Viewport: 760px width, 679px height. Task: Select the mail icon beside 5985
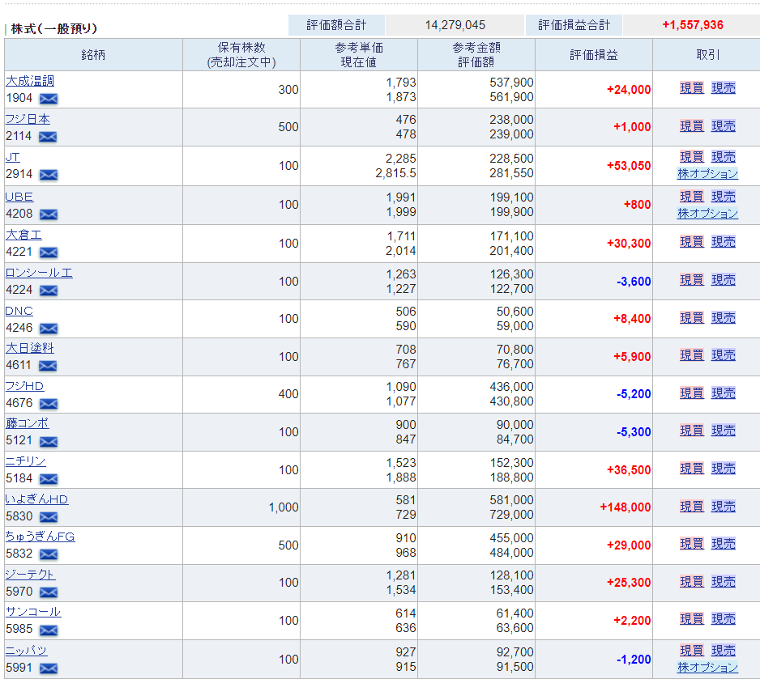(49, 630)
